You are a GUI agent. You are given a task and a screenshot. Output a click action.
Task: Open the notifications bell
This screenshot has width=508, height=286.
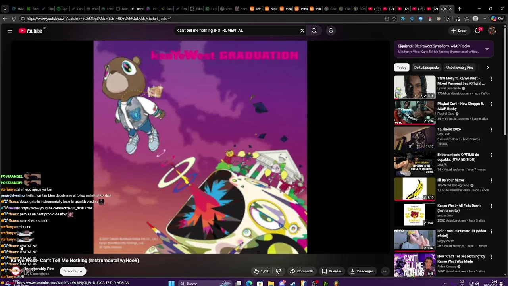point(478,31)
